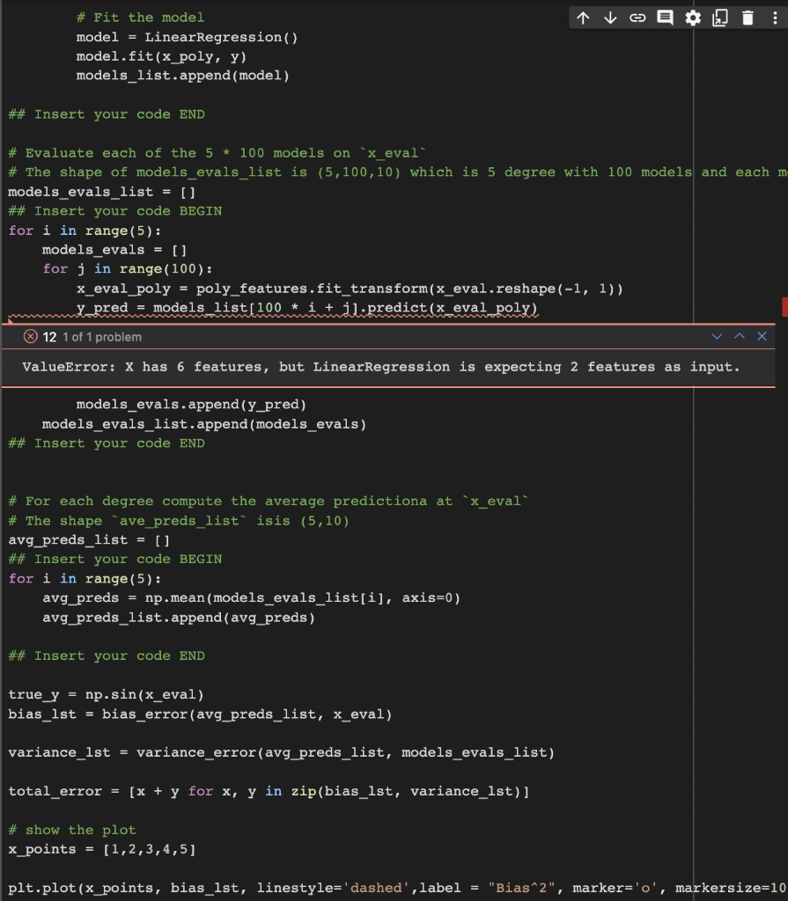Open the More Actions kebab menu

pyautogui.click(x=772, y=17)
